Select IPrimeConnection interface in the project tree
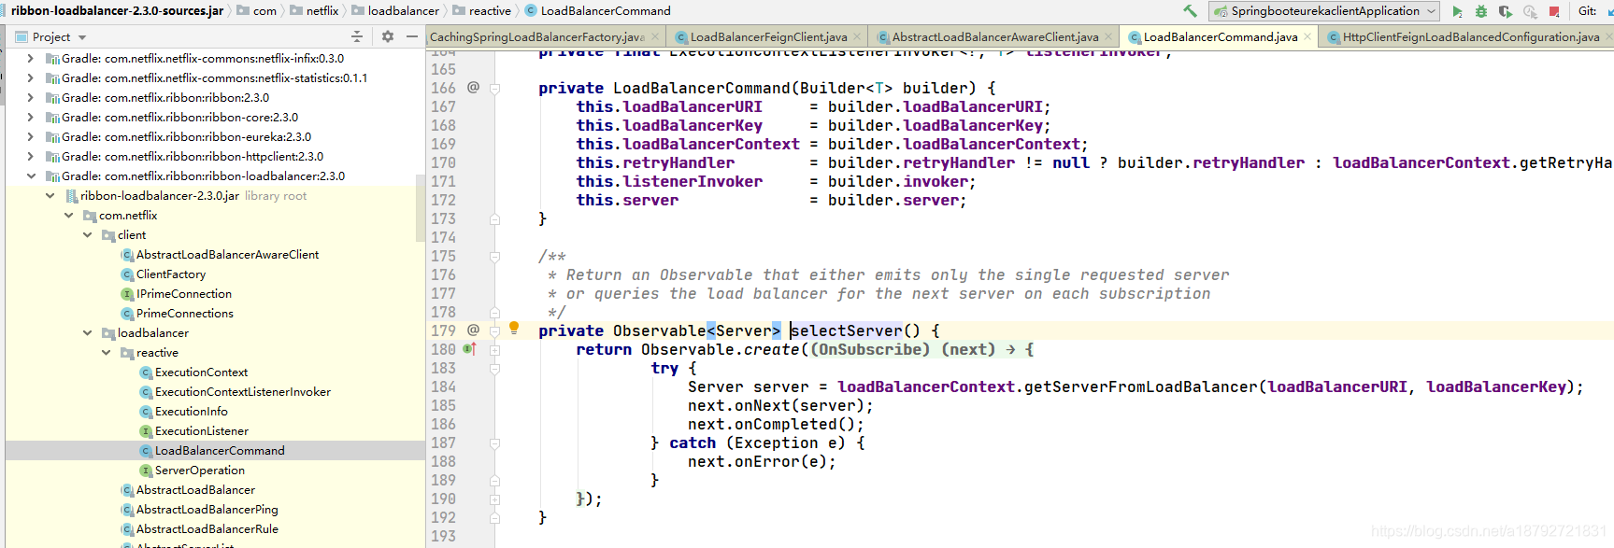 point(183,293)
